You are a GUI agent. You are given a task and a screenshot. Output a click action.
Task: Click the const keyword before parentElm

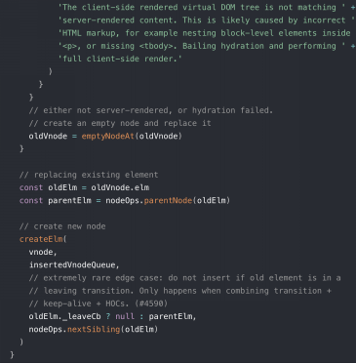tap(31, 200)
